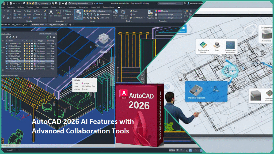
Task: Toggle on/off lightbulb for 3D_Bifold_Glass layer
Action: (x=24, y=49)
